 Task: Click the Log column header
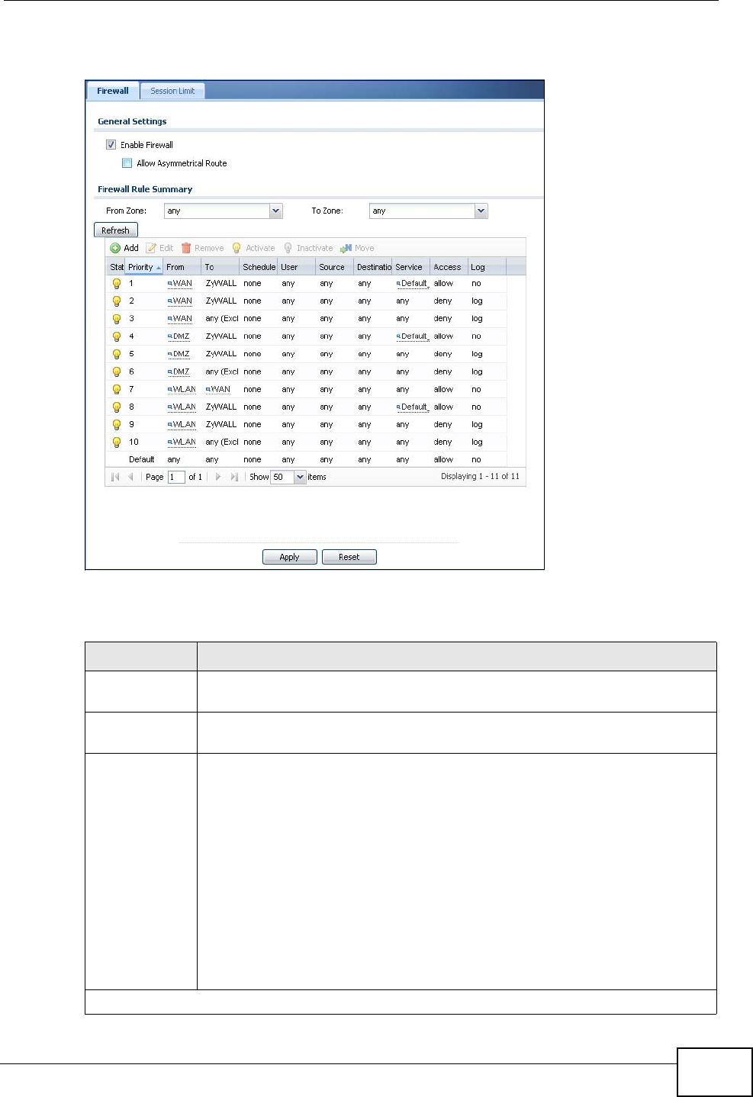point(487,267)
